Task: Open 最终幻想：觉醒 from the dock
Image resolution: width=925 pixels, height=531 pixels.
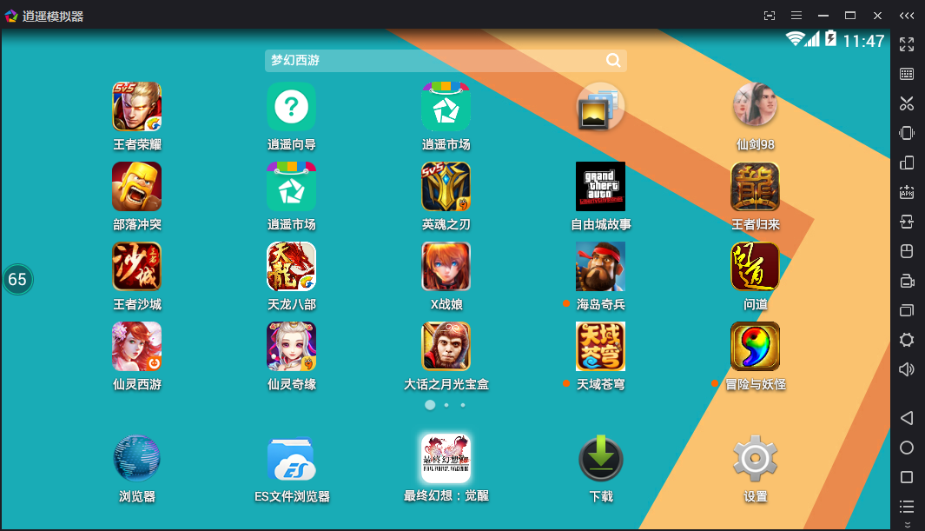Action: 446,459
